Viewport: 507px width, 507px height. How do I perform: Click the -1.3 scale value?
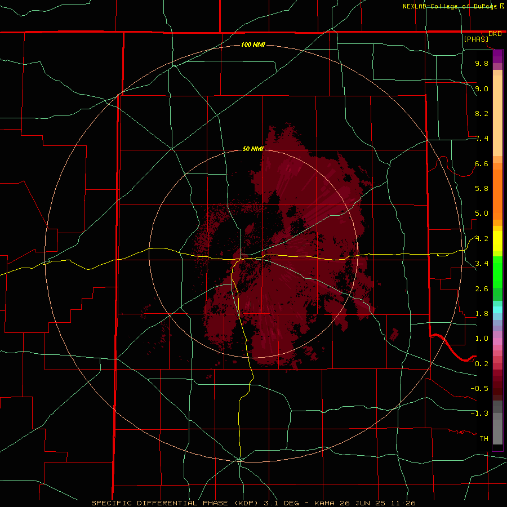pos(479,413)
